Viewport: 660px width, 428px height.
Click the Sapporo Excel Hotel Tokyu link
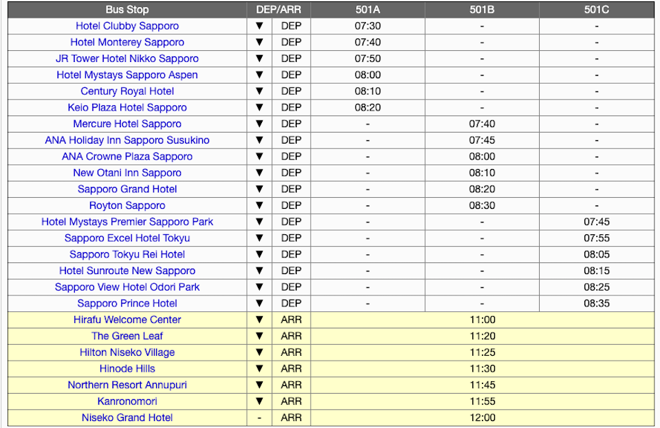pos(127,238)
